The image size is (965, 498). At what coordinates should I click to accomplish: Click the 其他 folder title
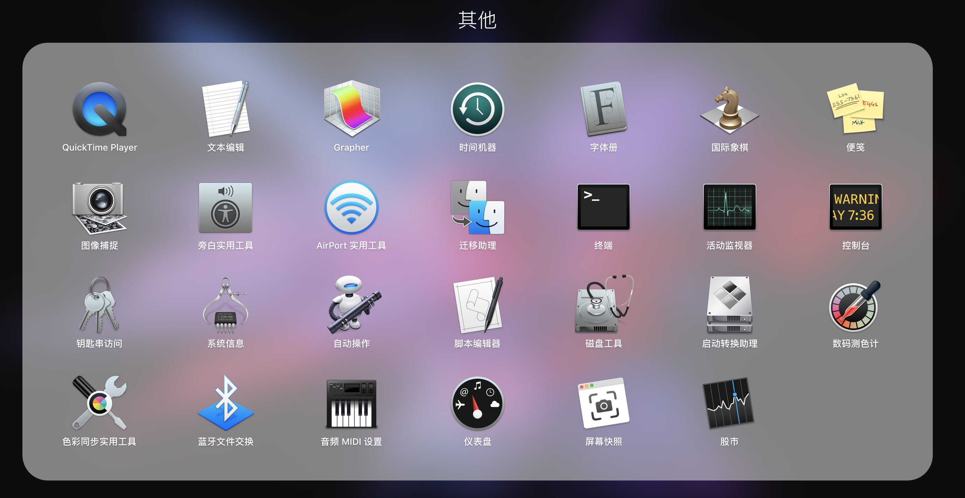[x=477, y=20]
